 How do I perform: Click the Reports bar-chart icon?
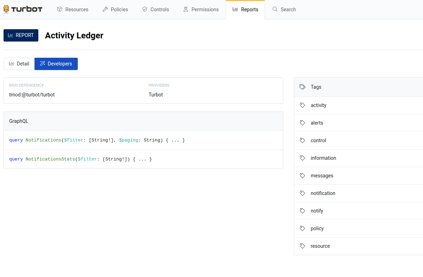(235, 9)
